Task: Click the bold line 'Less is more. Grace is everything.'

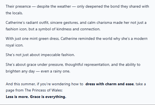Action: 36,97
